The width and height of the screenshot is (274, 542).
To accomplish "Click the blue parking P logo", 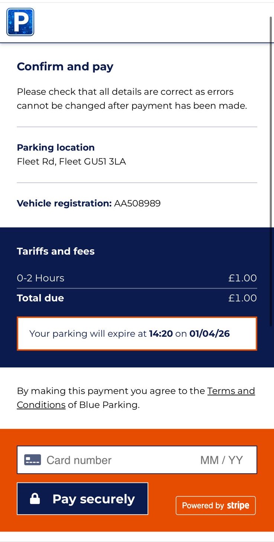I will [x=20, y=22].
